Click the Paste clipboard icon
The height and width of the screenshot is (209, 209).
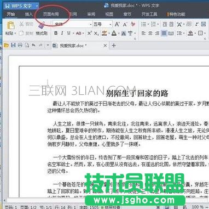11,25
